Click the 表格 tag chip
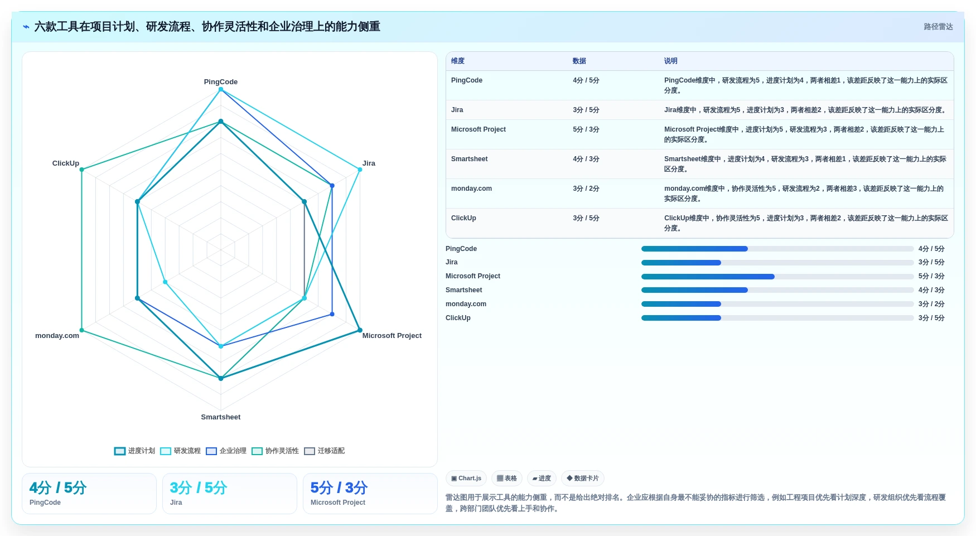The image size is (976, 536). tap(506, 478)
